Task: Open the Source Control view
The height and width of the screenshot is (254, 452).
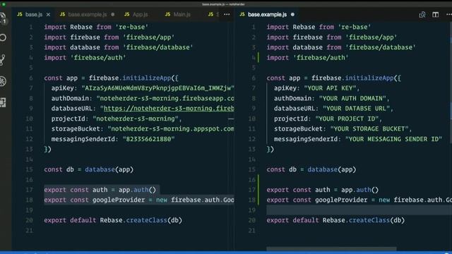Action: point(3,59)
